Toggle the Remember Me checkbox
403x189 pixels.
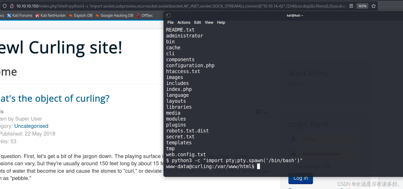291,168
